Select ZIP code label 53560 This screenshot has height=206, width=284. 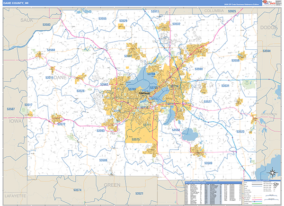51,50
